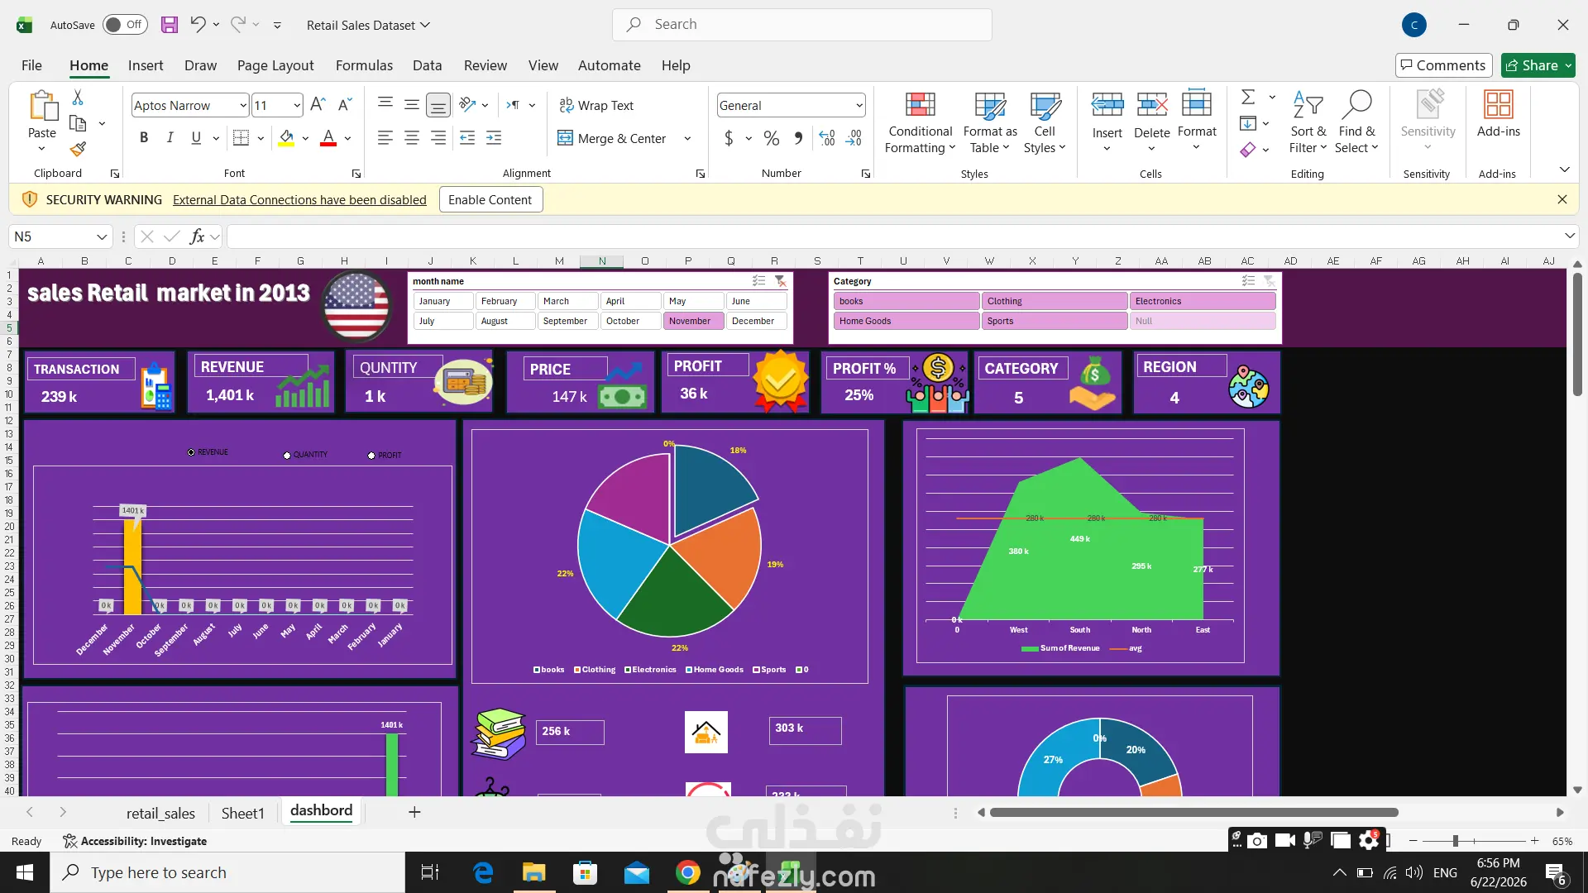Apply Underline formatting
1588x893 pixels.
196,138
